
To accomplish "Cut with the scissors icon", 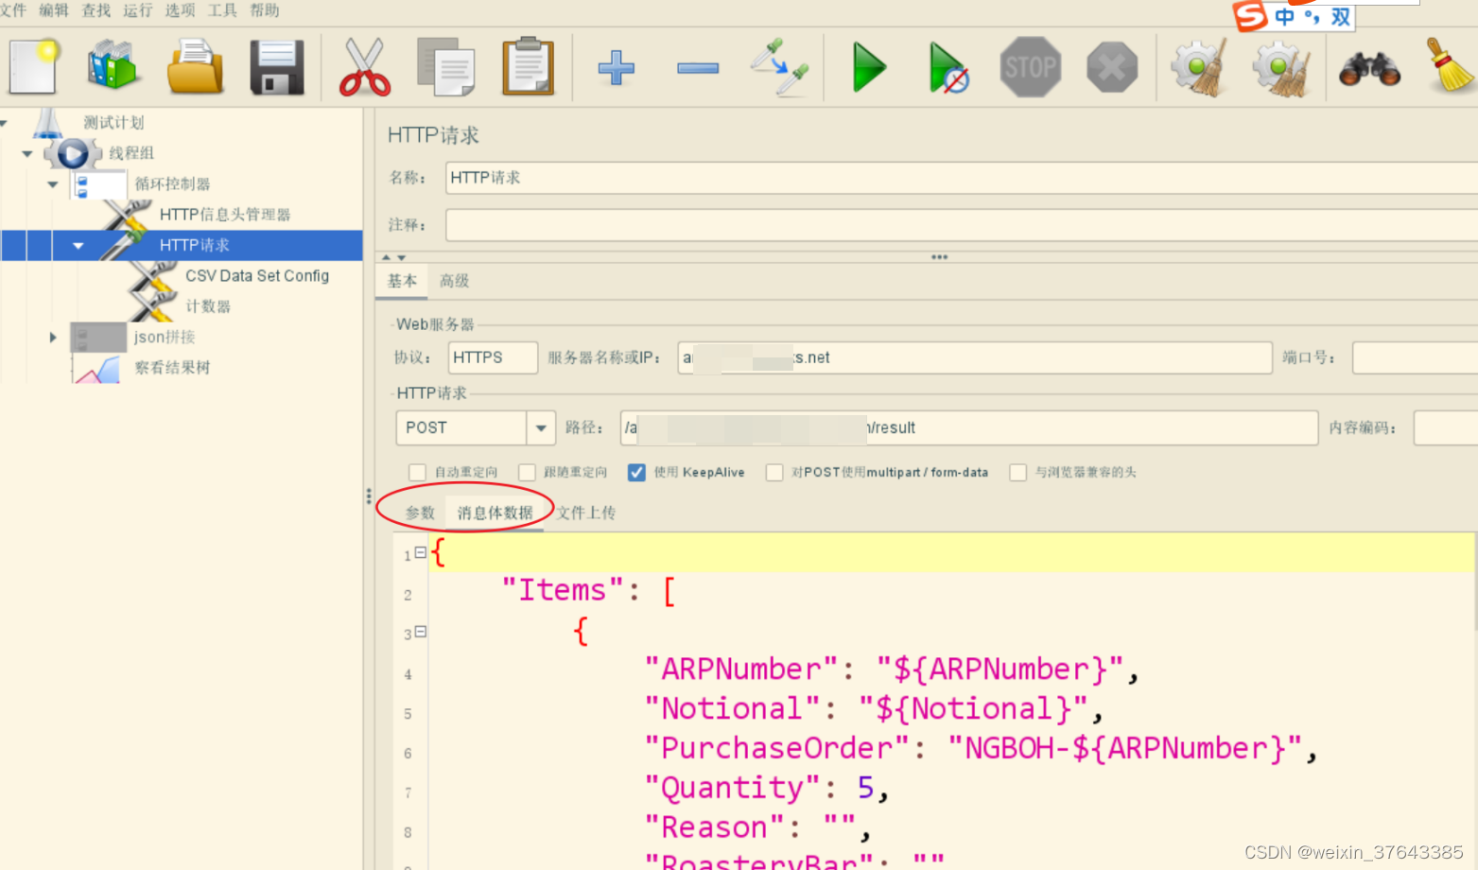I will point(364,67).
